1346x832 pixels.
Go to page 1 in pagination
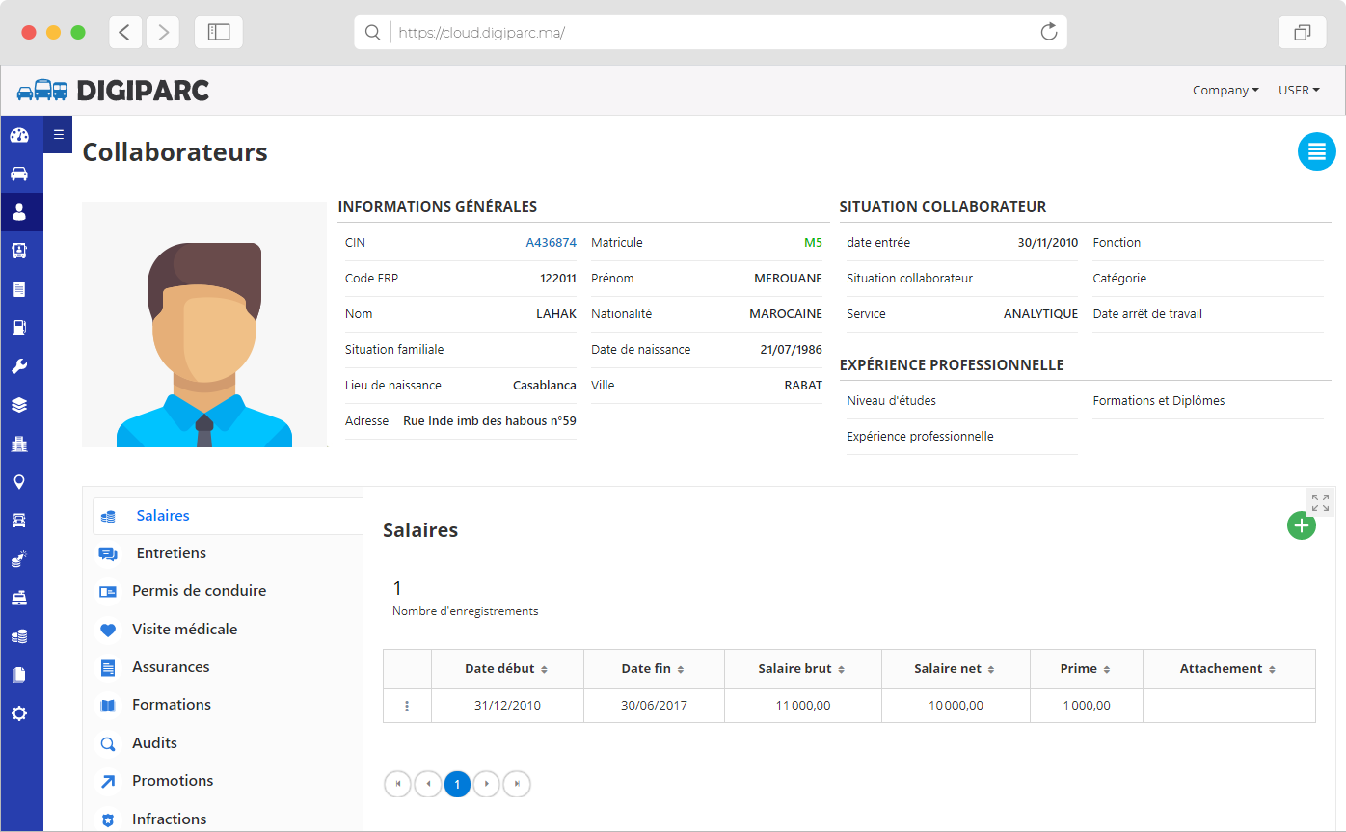tap(457, 784)
